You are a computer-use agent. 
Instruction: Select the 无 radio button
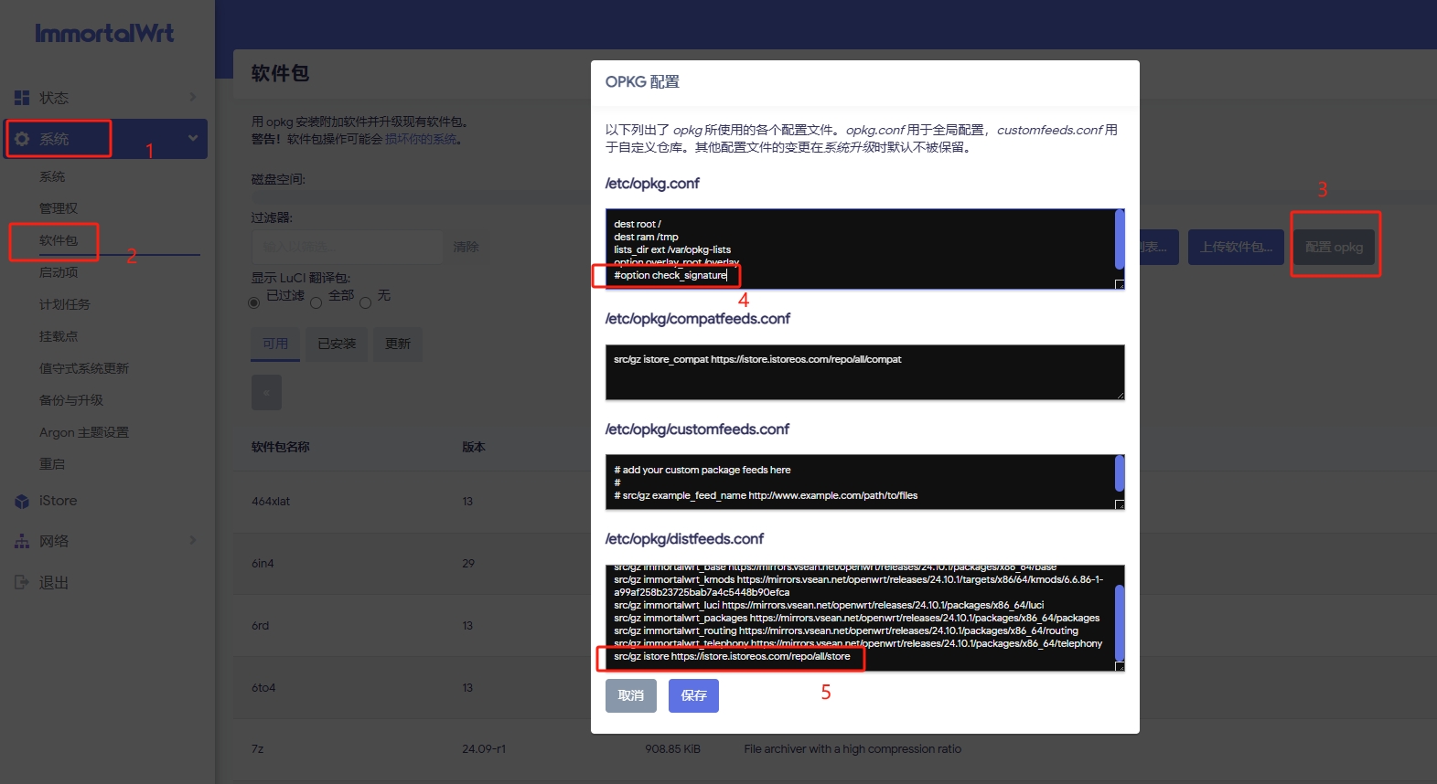365,302
